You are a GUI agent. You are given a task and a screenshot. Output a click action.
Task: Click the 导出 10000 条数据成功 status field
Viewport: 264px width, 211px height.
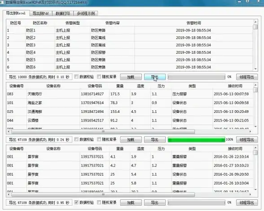(x=39, y=77)
